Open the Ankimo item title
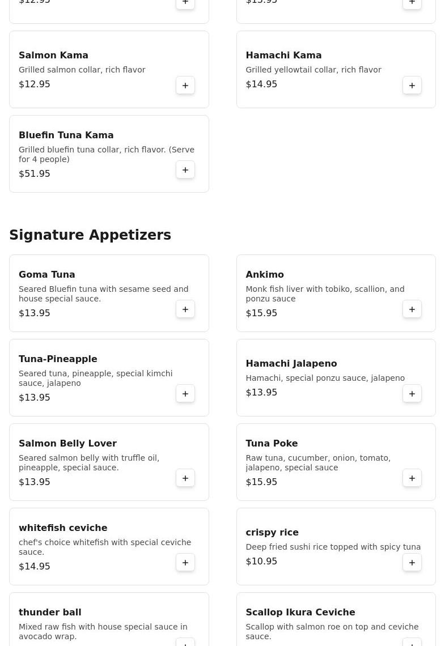The height and width of the screenshot is (646, 445). [265, 275]
